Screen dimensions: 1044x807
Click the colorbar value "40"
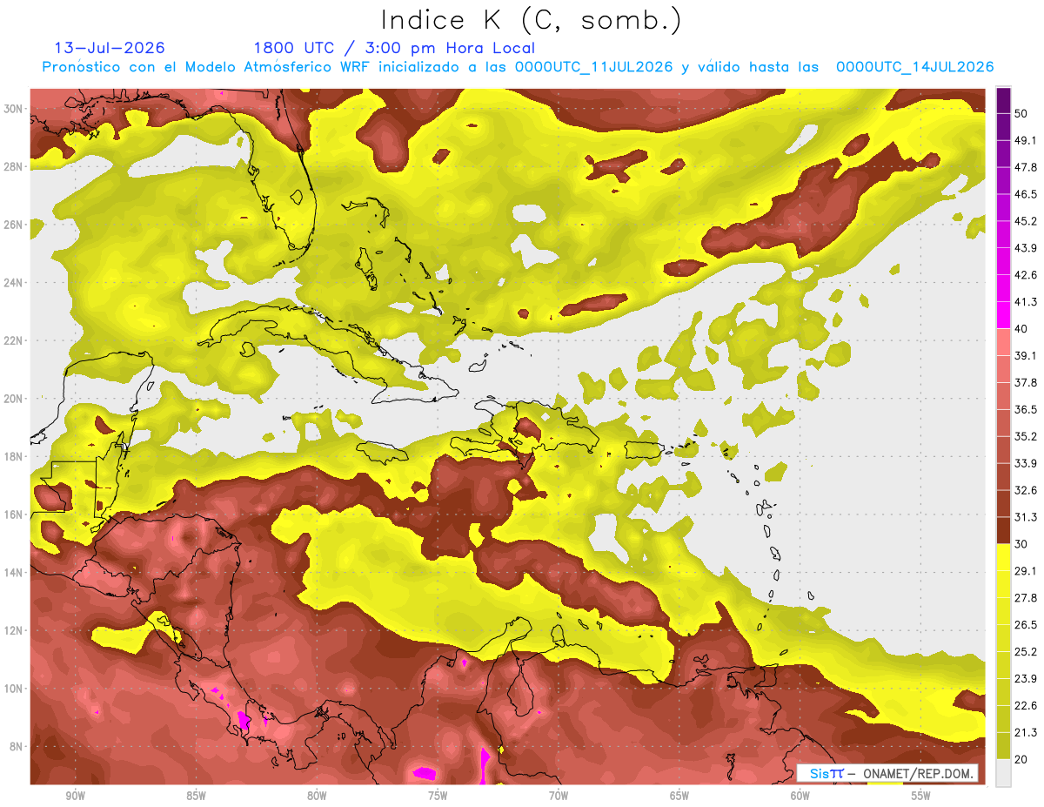(1021, 328)
